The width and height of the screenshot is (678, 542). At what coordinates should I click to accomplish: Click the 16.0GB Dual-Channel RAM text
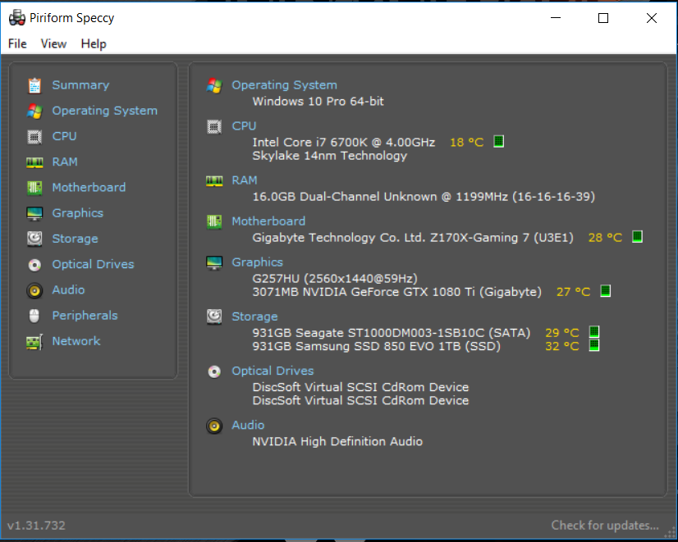424,197
